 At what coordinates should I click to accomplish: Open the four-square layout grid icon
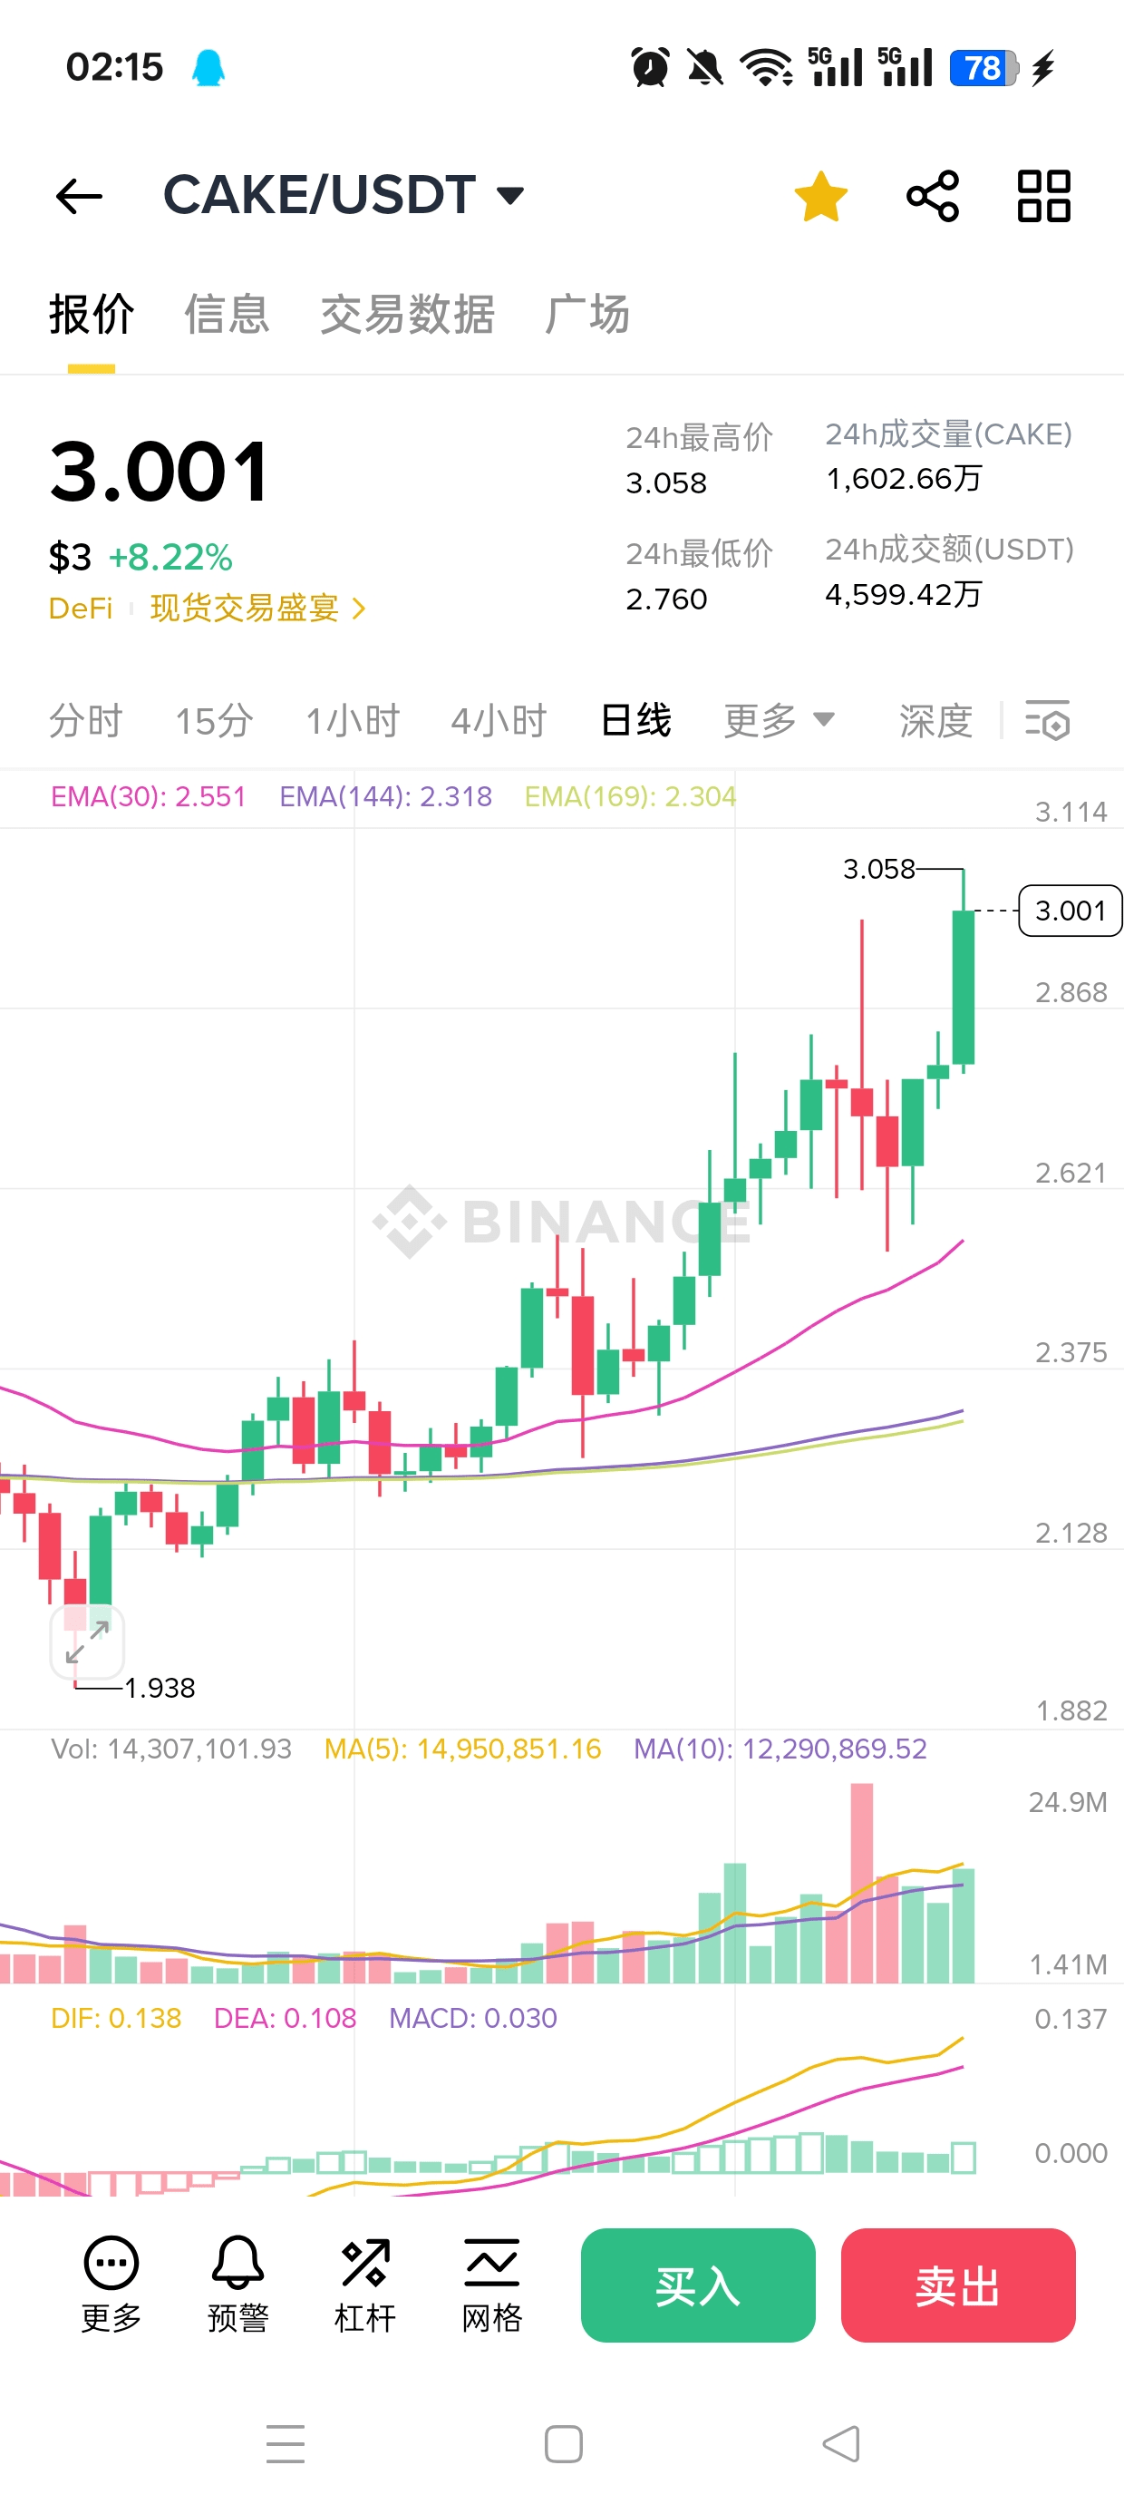(x=1044, y=196)
